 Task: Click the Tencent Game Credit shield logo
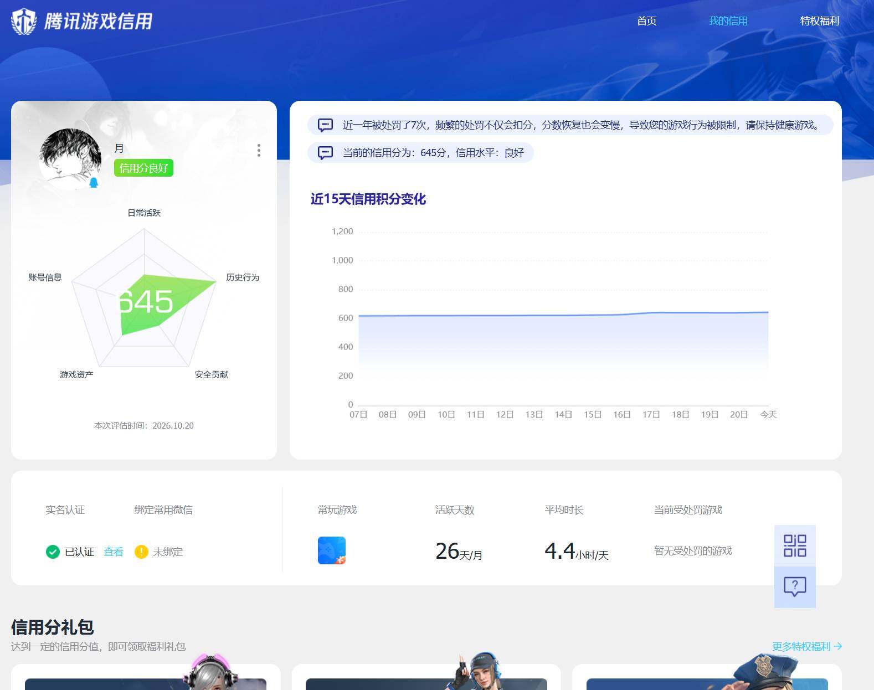pyautogui.click(x=24, y=22)
